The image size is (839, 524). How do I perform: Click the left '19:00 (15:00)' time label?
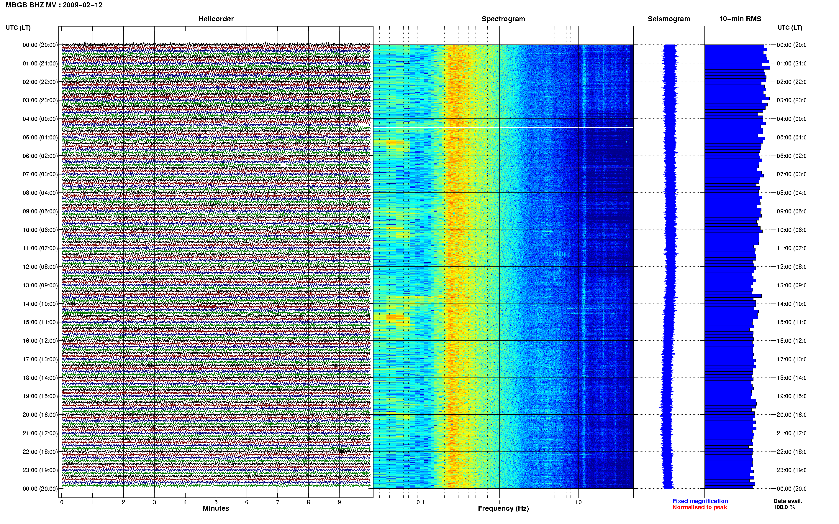click(40, 396)
